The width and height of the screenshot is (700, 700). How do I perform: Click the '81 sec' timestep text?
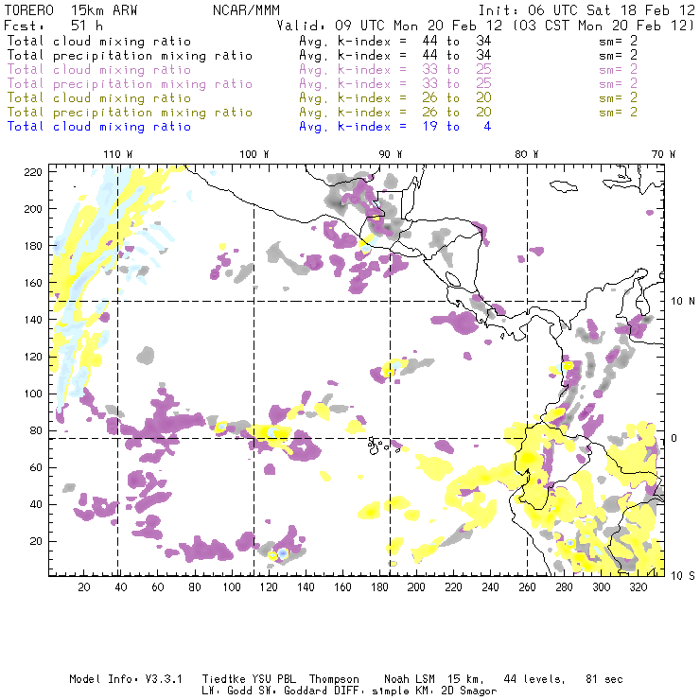604,679
